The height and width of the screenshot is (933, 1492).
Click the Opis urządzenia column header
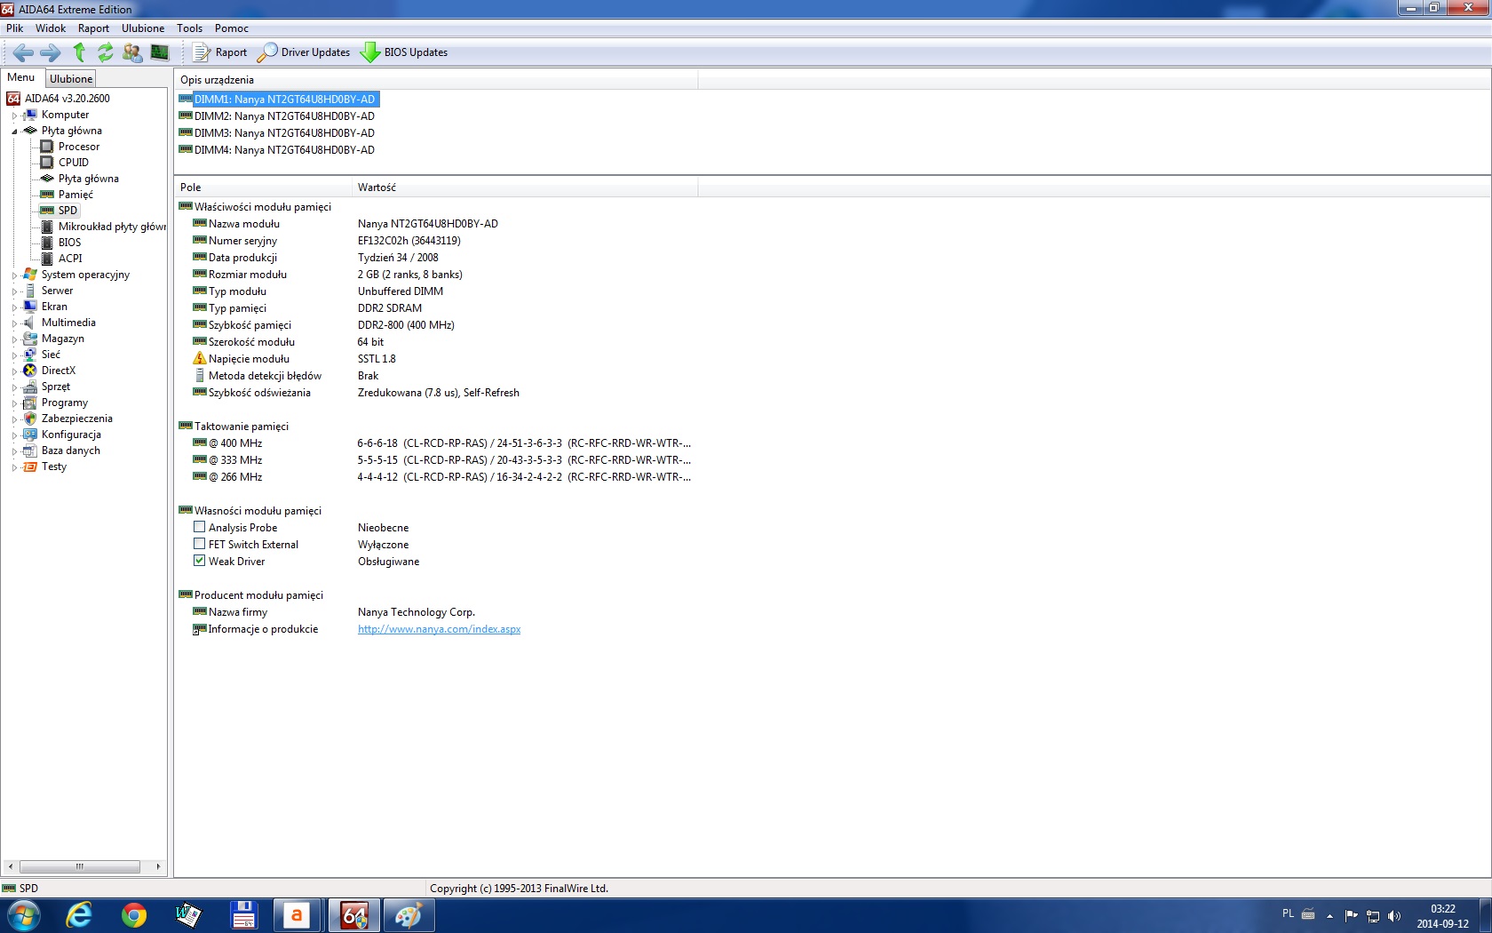(436, 80)
